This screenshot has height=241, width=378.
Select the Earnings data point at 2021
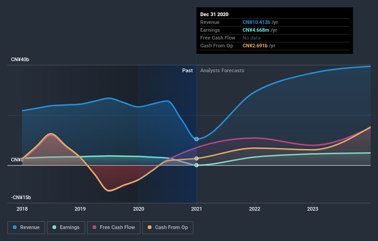(x=197, y=165)
